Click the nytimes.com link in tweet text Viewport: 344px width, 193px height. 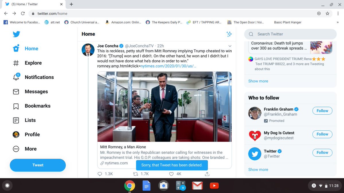[168, 66]
